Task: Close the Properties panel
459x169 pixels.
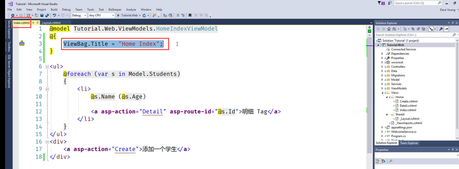Action: 456,150
